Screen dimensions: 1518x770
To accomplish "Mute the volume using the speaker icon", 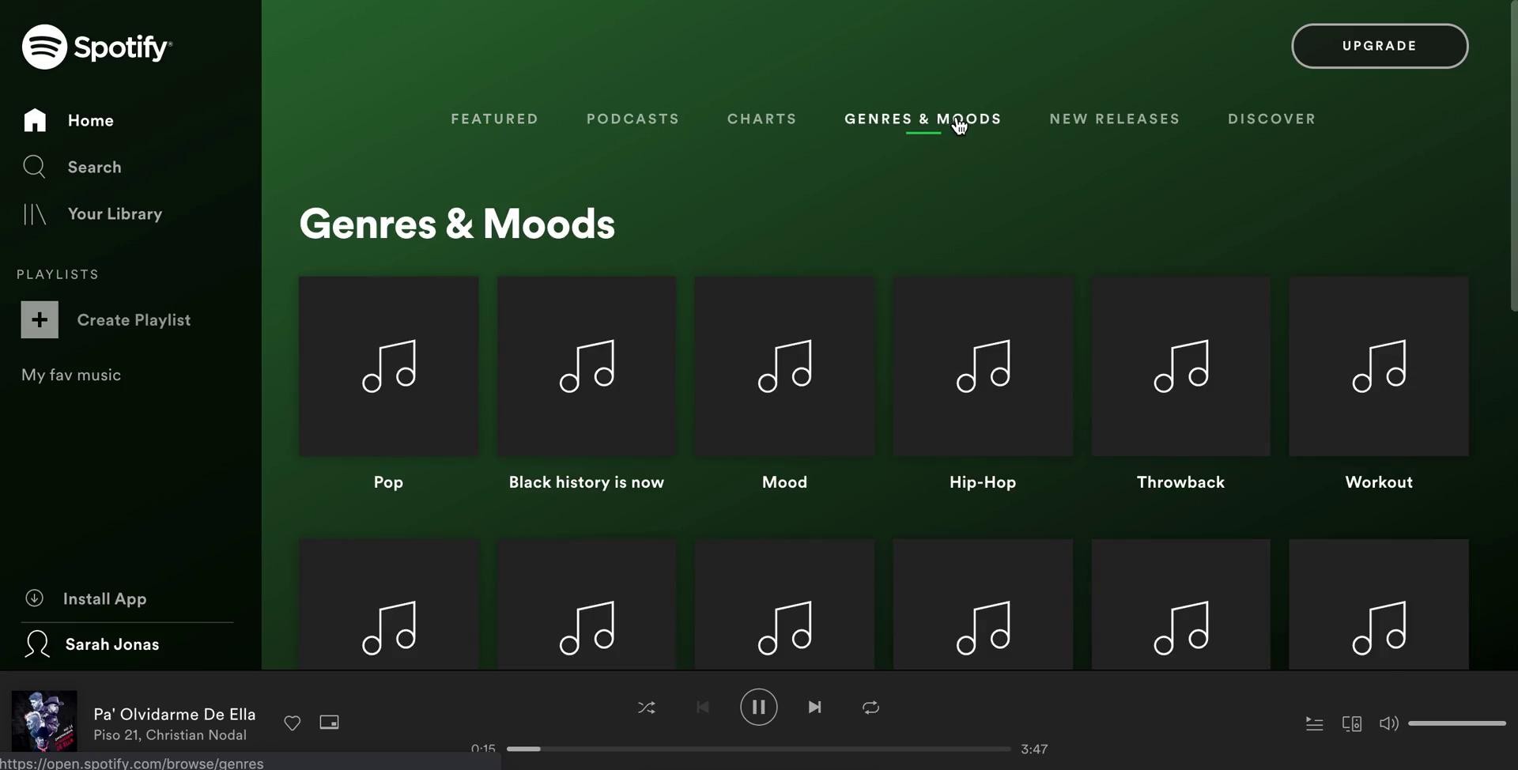I will pos(1388,723).
